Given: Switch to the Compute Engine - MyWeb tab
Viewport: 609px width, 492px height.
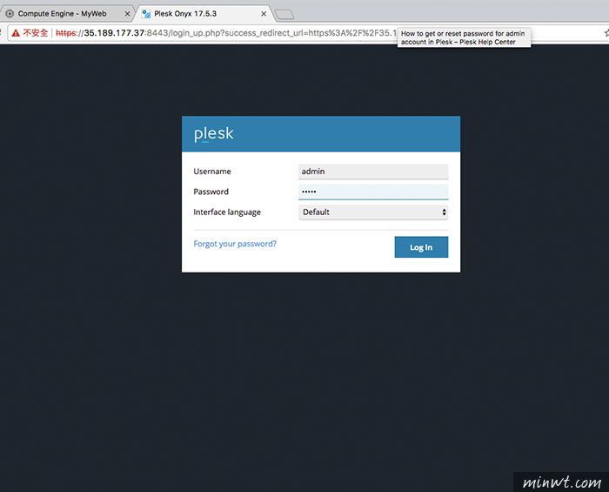Looking at the screenshot, I should click(66, 14).
